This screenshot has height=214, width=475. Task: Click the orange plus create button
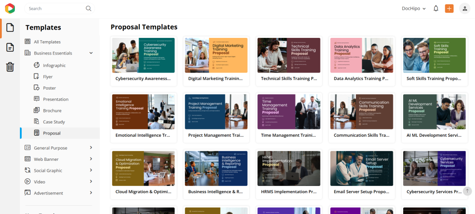[449, 8]
